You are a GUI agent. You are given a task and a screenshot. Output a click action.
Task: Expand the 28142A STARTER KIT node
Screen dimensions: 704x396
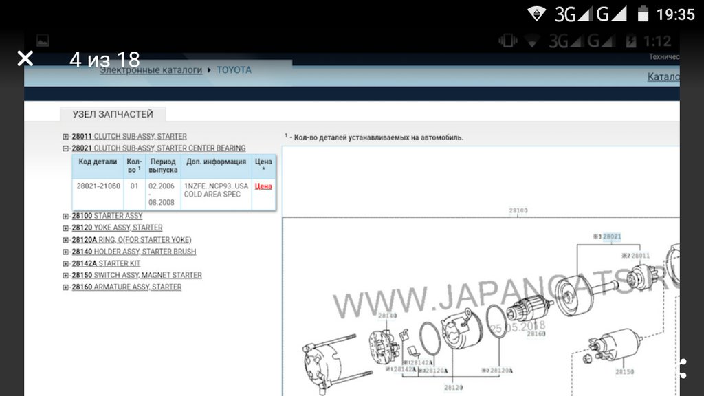65,263
